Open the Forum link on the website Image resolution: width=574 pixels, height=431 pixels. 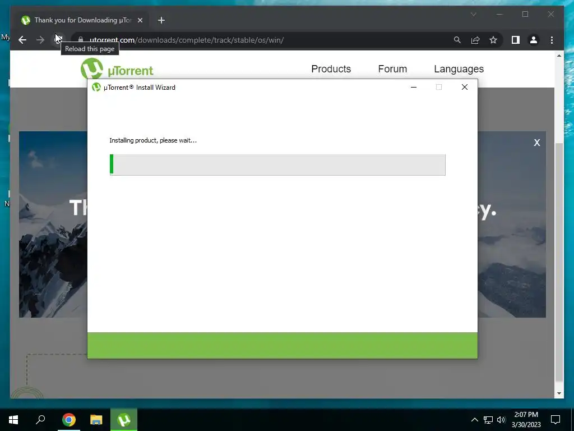tap(392, 69)
